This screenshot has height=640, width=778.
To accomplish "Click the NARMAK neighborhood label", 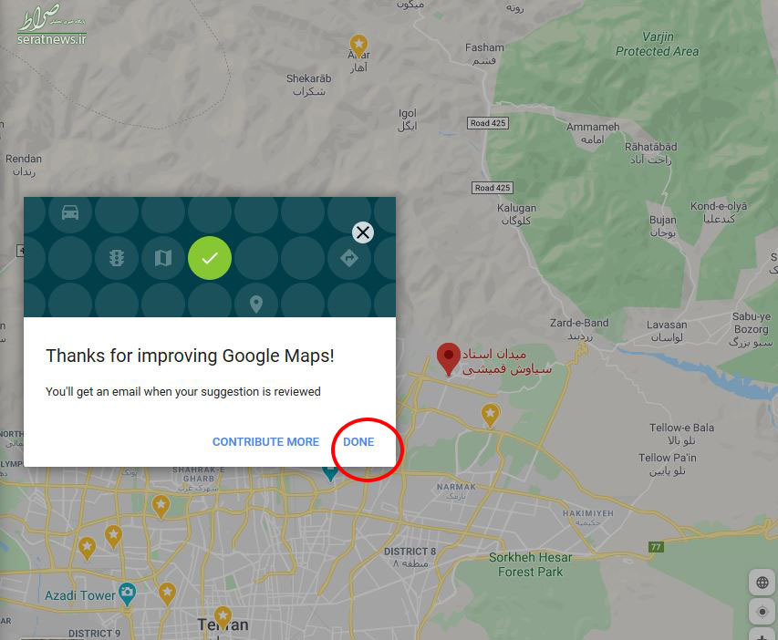I will 456,490.
